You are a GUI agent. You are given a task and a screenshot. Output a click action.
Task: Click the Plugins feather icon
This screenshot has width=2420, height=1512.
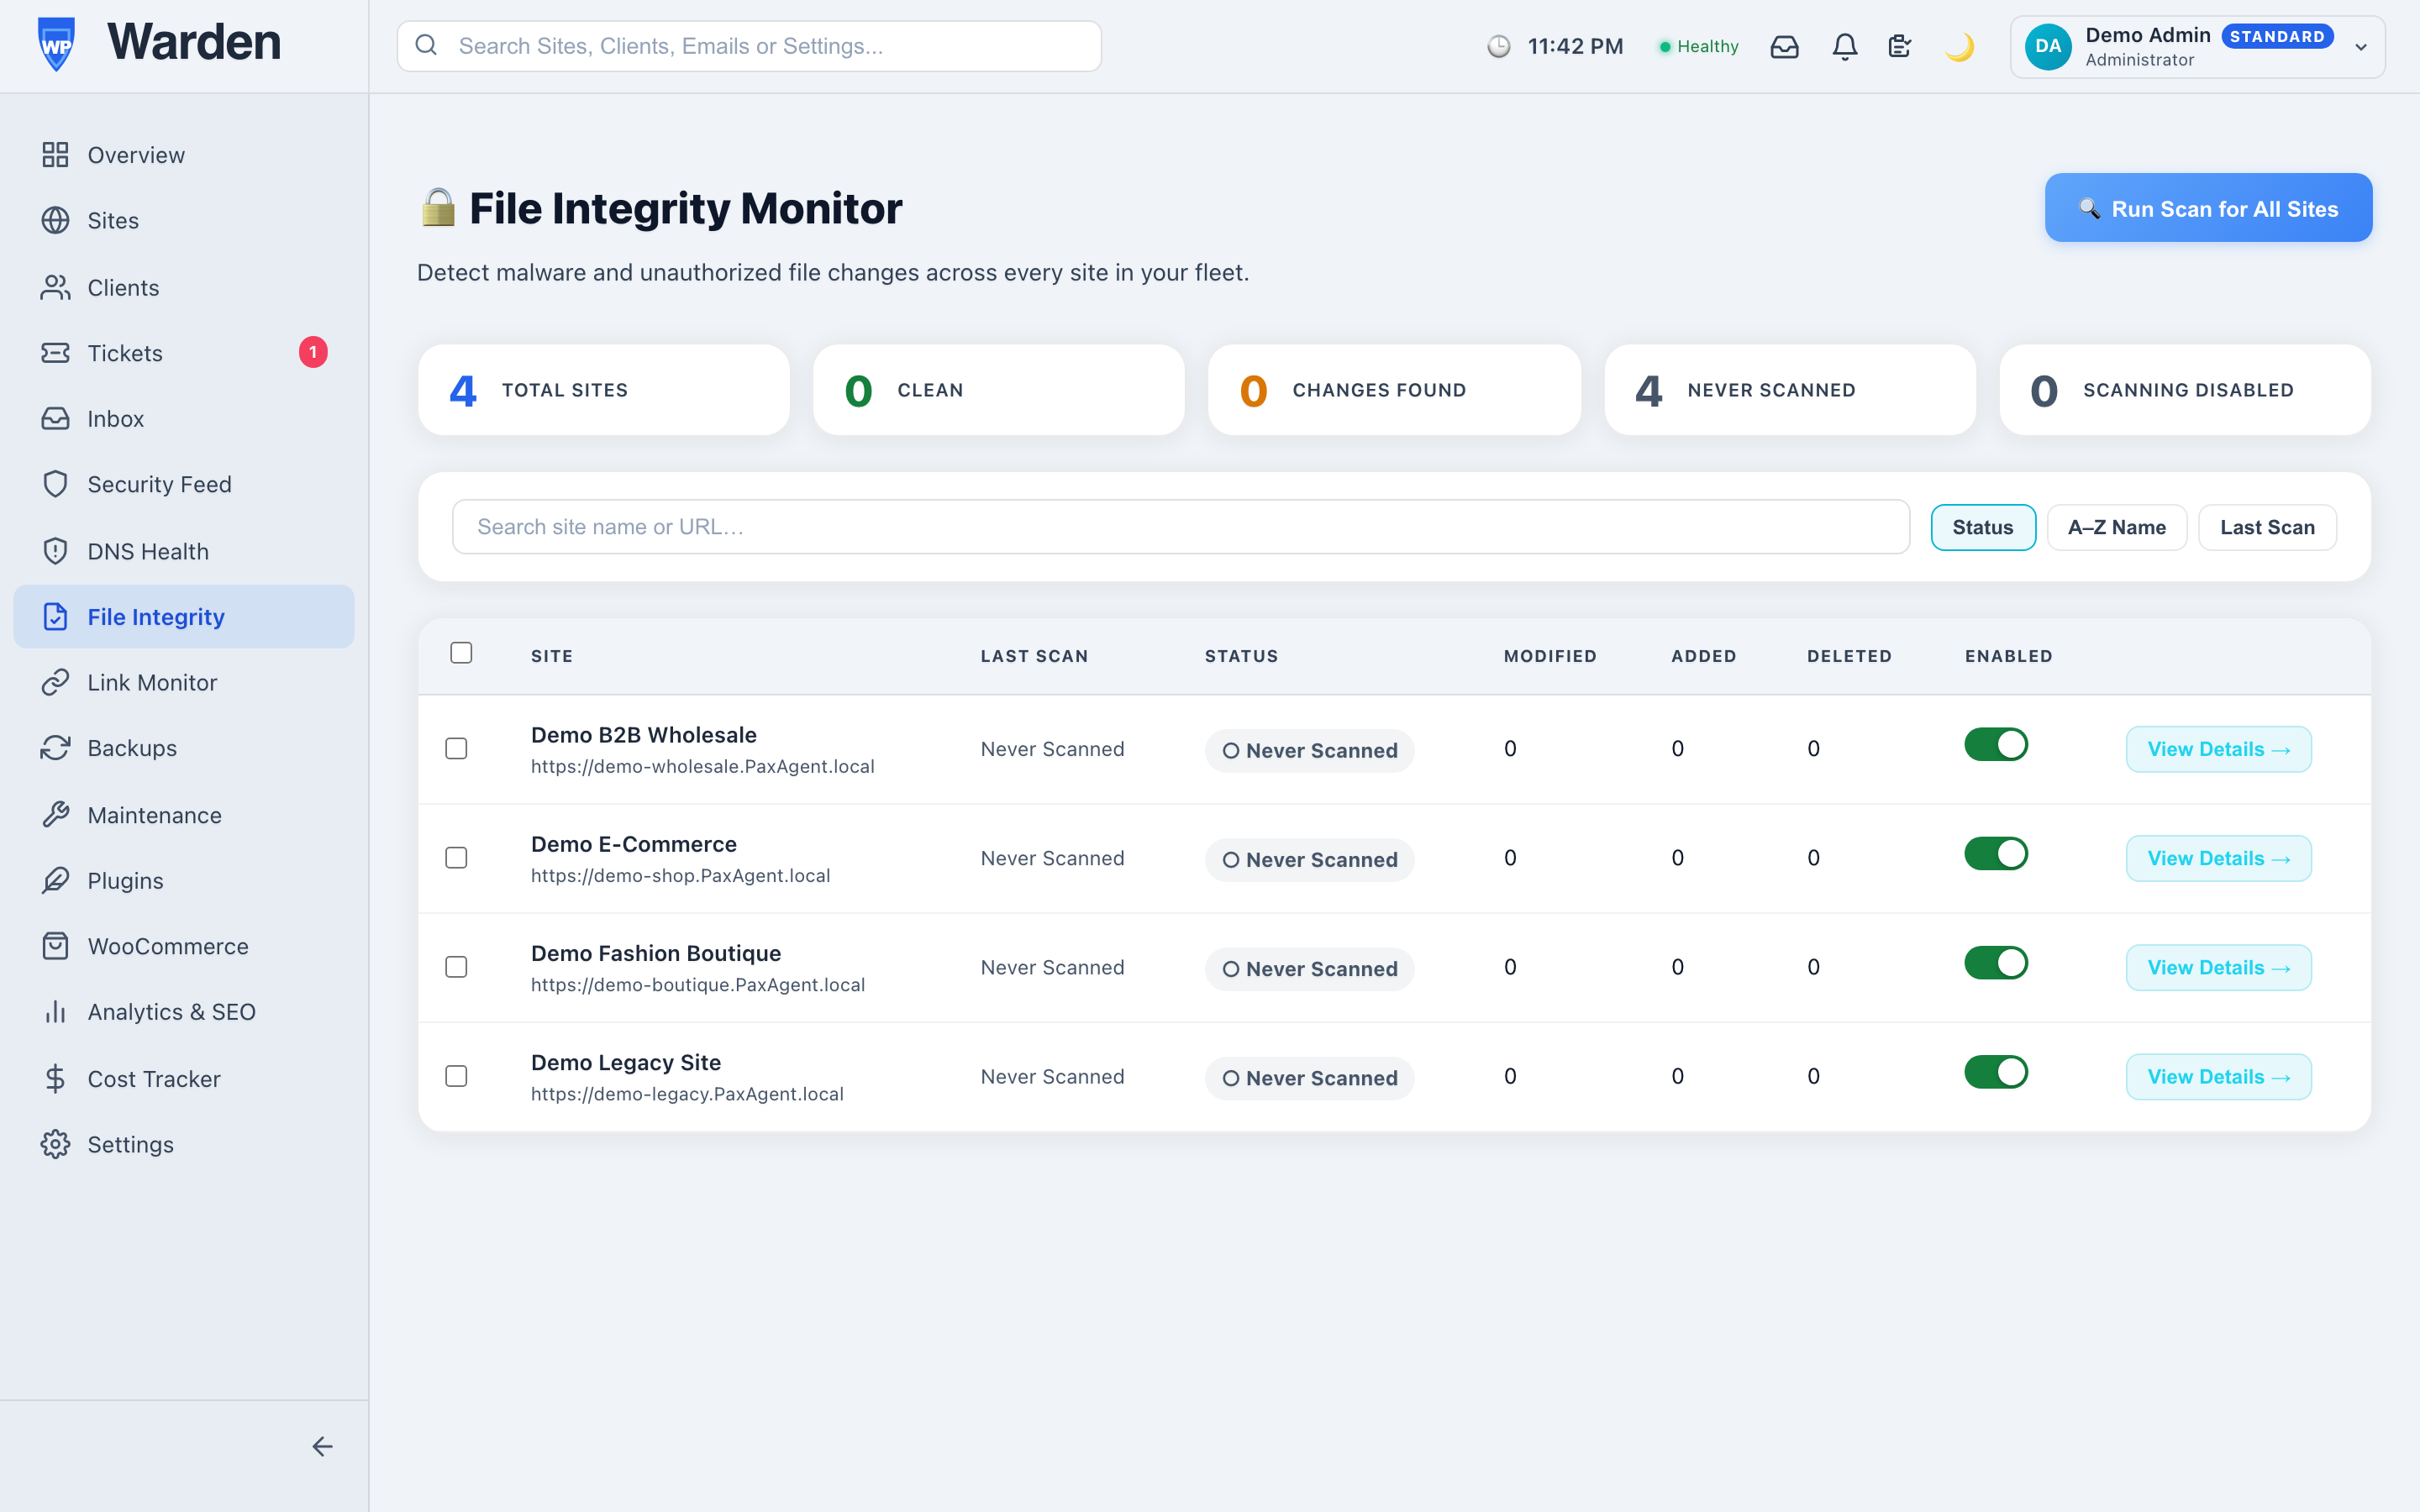point(55,880)
